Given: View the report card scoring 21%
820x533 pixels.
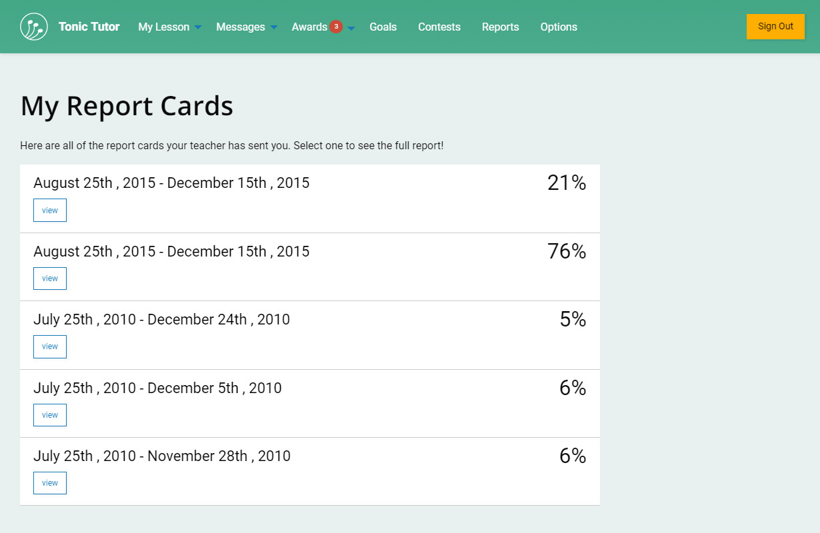Looking at the screenshot, I should point(50,210).
